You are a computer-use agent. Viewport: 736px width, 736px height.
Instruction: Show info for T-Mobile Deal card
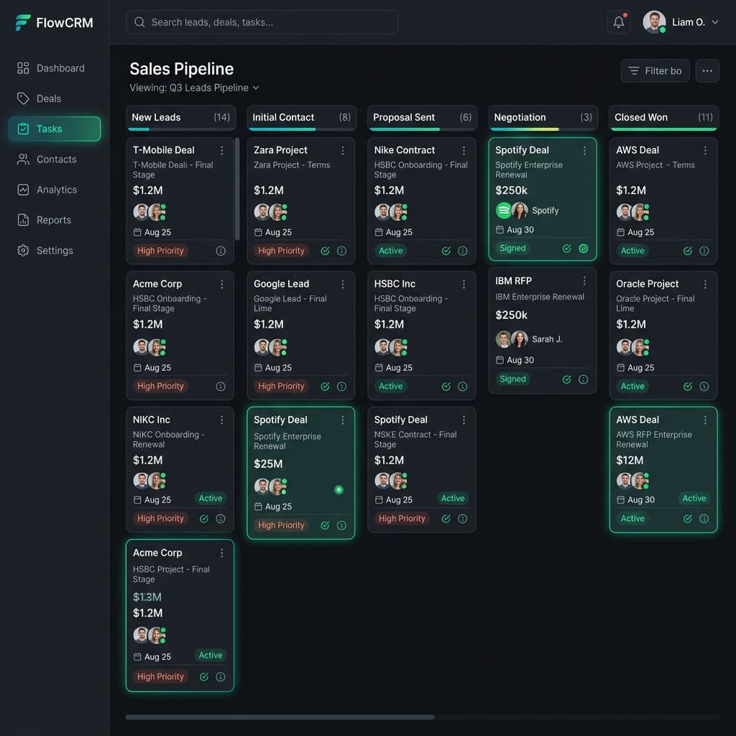click(x=221, y=251)
